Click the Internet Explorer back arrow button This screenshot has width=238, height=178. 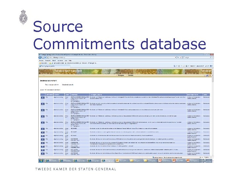[40, 57]
